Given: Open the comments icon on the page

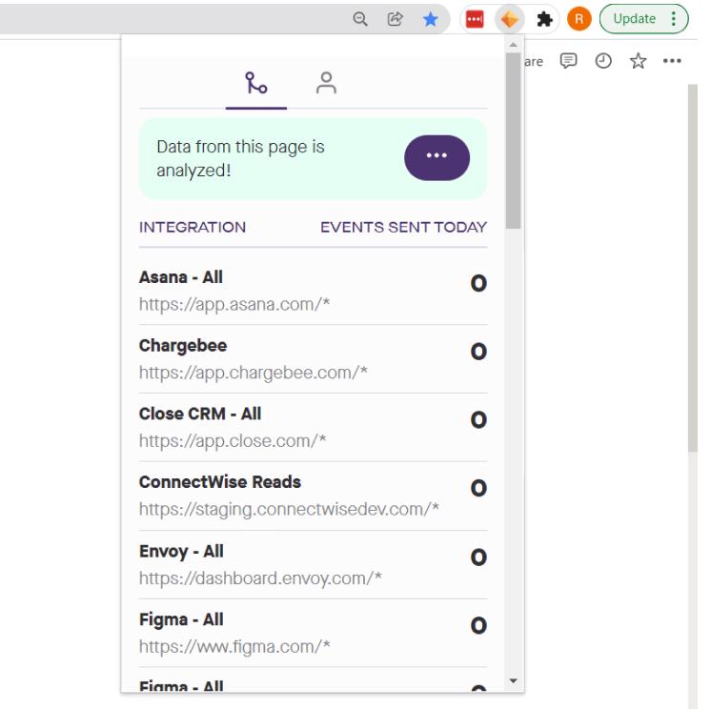Looking at the screenshot, I should pos(568,60).
